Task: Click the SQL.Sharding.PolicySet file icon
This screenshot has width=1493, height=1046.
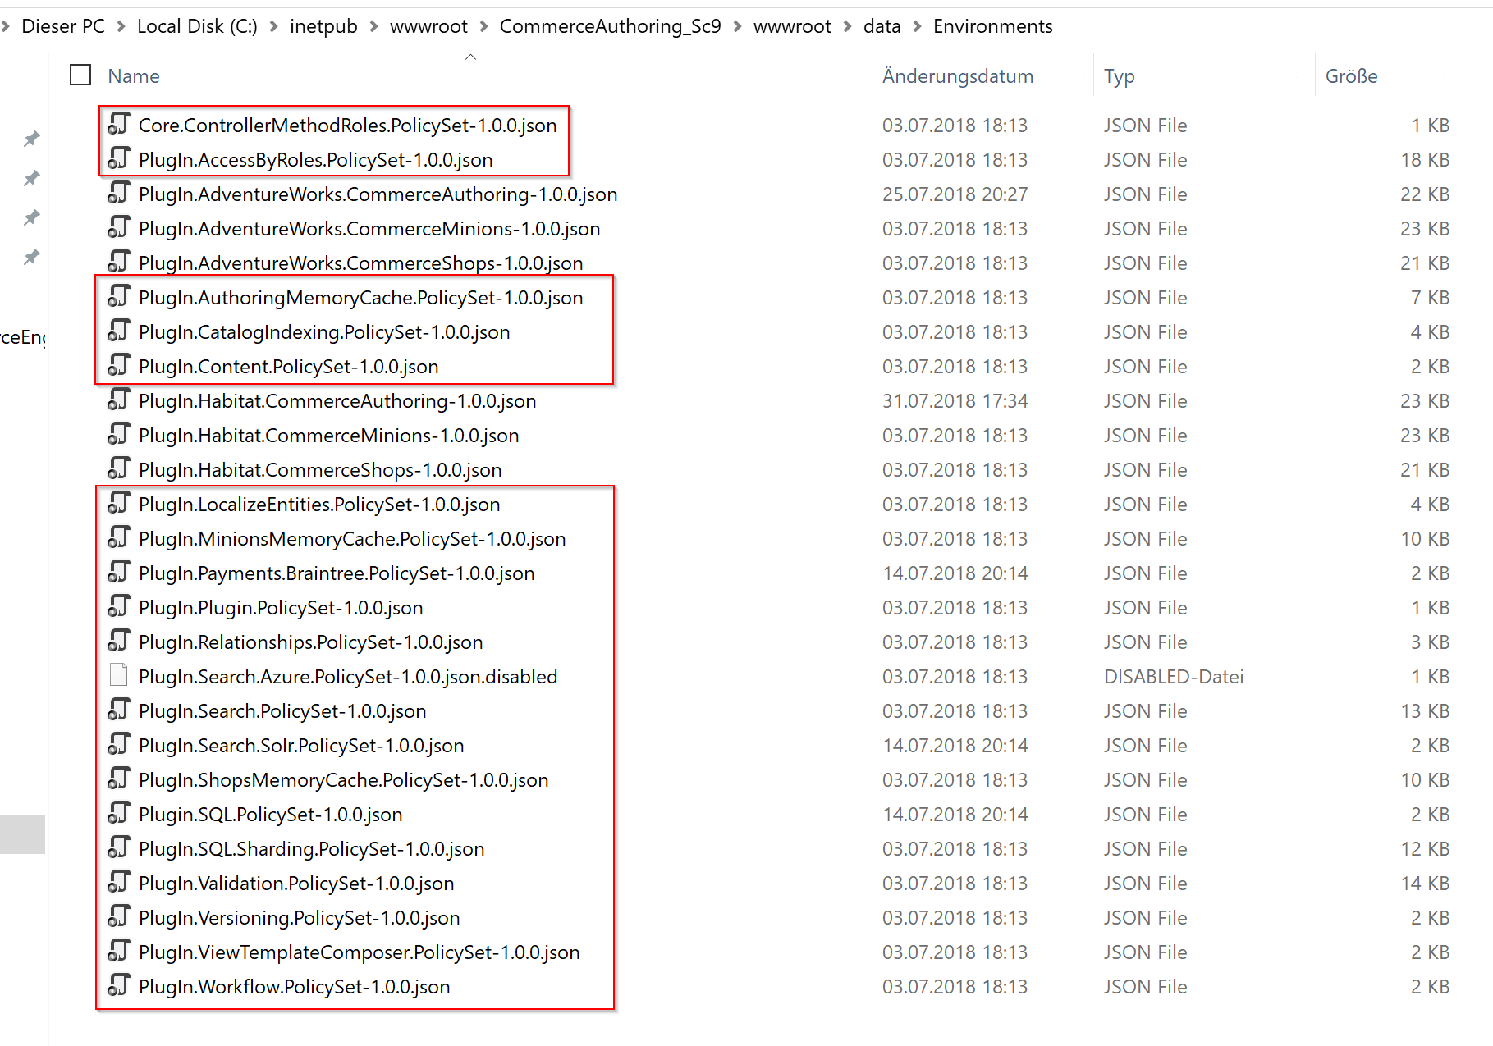Action: (x=119, y=847)
